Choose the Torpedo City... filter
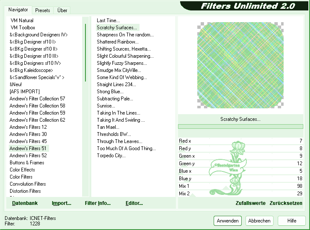The height and width of the screenshot is (230, 310). point(111,156)
